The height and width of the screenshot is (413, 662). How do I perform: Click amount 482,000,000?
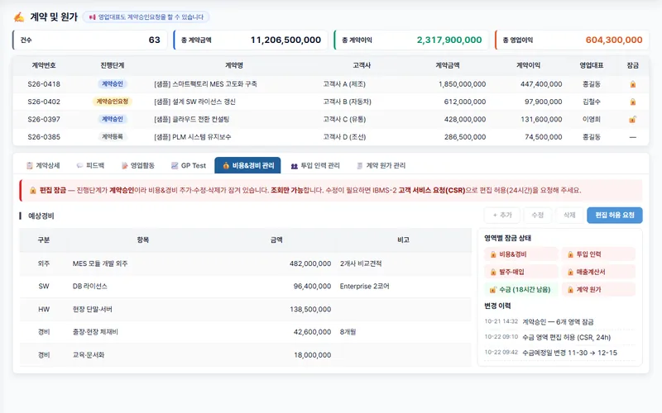coord(310,263)
